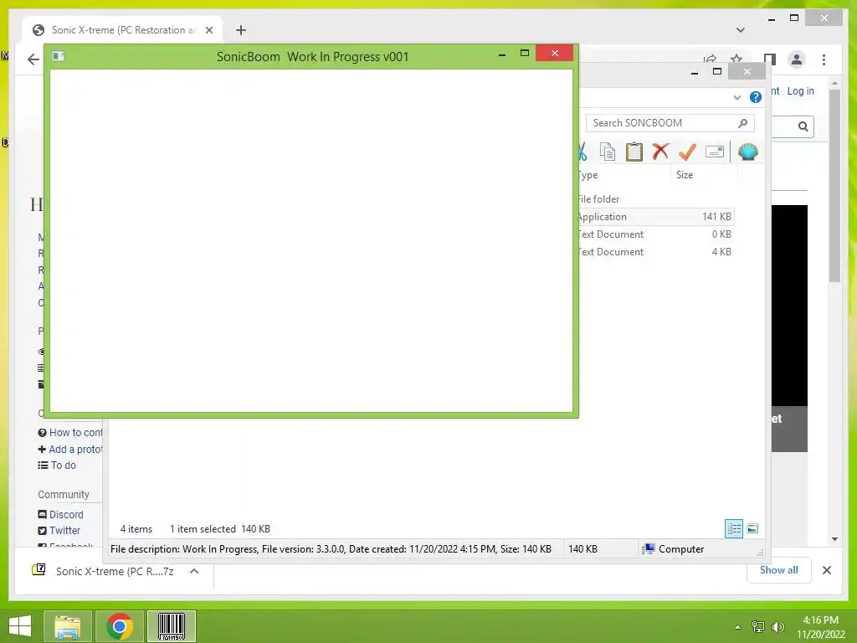Screen dimensions: 857x643
Task: Show hidden system tray icons
Action: [738, 627]
